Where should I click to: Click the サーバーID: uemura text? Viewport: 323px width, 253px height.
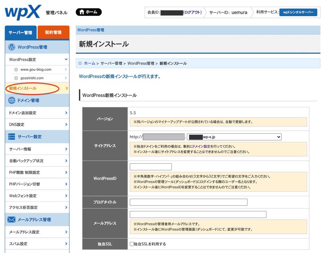228,12
